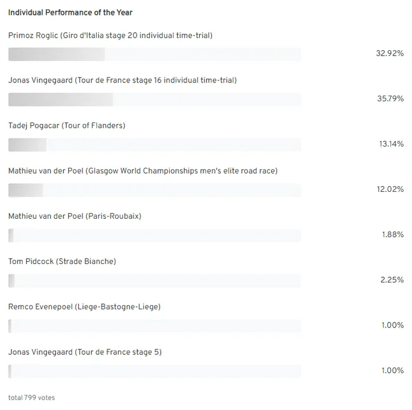The height and width of the screenshot is (410, 412).
Task: Click the 2.25% result figure
Action: 392,279
